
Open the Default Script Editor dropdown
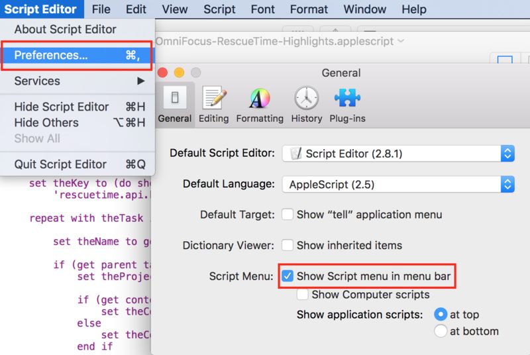coord(398,154)
